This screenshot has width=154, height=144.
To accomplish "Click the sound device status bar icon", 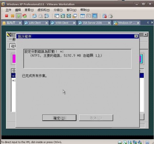I will (140, 142).
